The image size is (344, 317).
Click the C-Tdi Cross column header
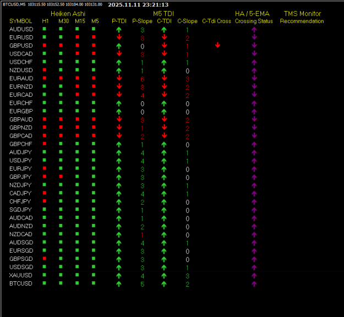click(216, 21)
